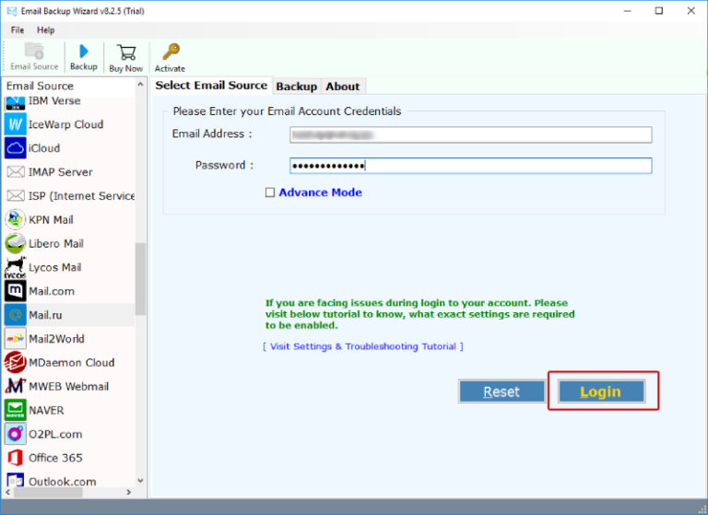
Task: Click horizontal scrollbar thumb in source list
Action: pyautogui.click(x=48, y=492)
